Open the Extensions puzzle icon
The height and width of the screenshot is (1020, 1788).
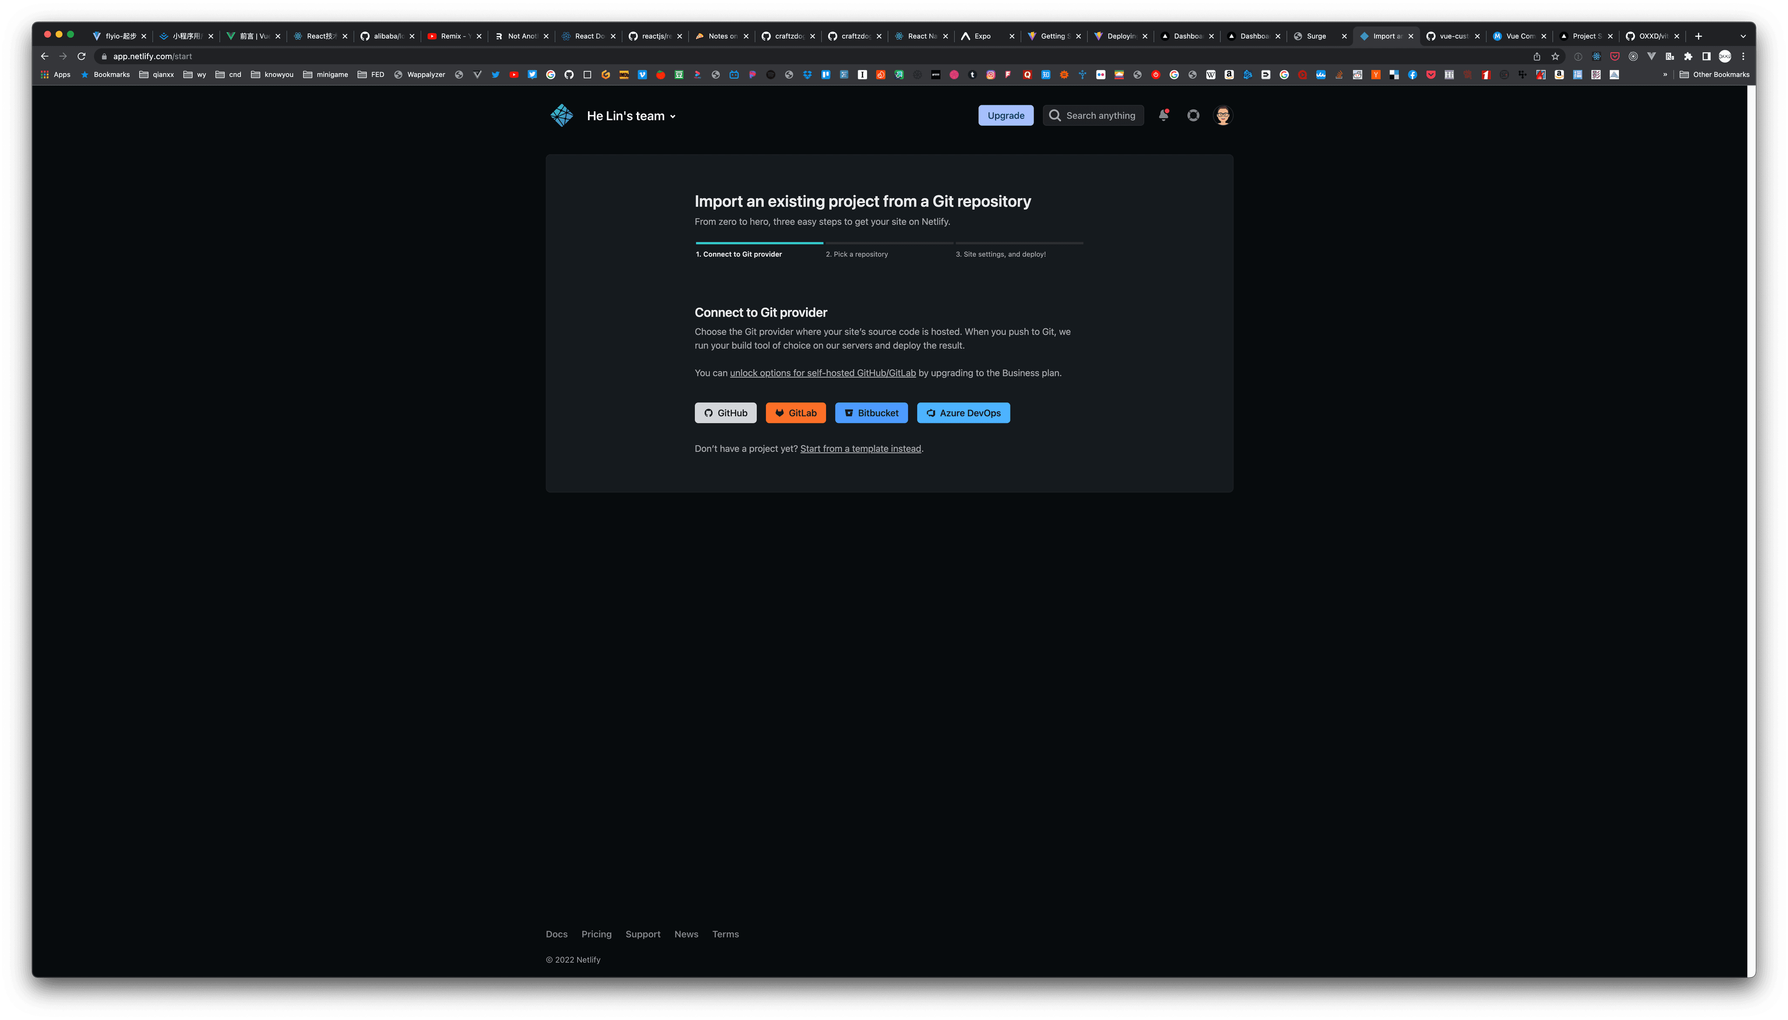click(x=1688, y=56)
